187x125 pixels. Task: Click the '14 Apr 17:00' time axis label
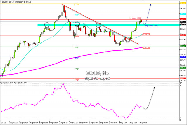33,123
